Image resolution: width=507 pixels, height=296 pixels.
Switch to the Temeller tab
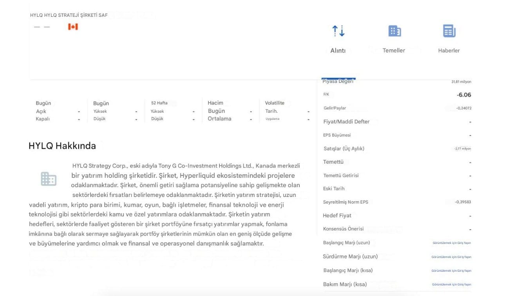click(394, 51)
